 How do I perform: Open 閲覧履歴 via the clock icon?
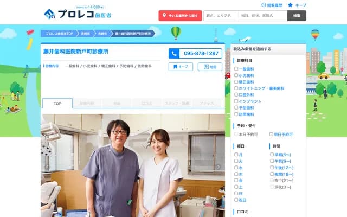[264, 5]
